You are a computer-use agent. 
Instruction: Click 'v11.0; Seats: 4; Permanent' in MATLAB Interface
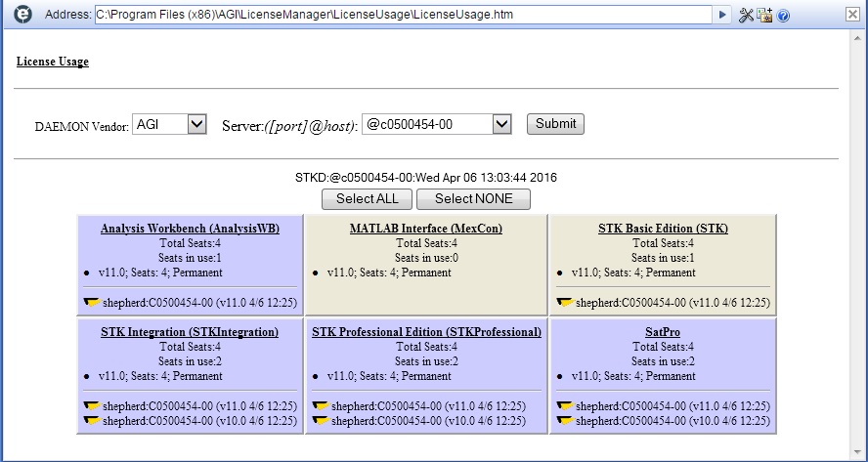389,273
